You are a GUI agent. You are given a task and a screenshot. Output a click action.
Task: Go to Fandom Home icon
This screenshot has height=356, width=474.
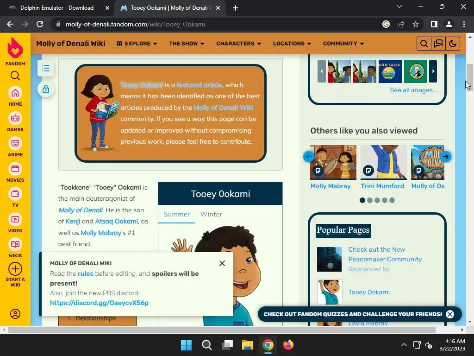15,93
